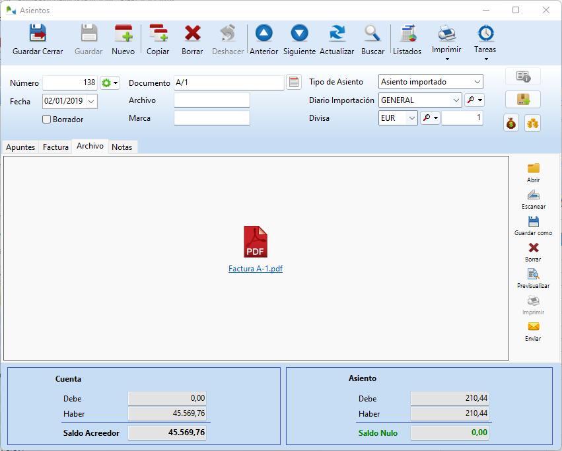Expand the Tipo de Asiento dropdown
562x451 pixels.
coord(477,82)
